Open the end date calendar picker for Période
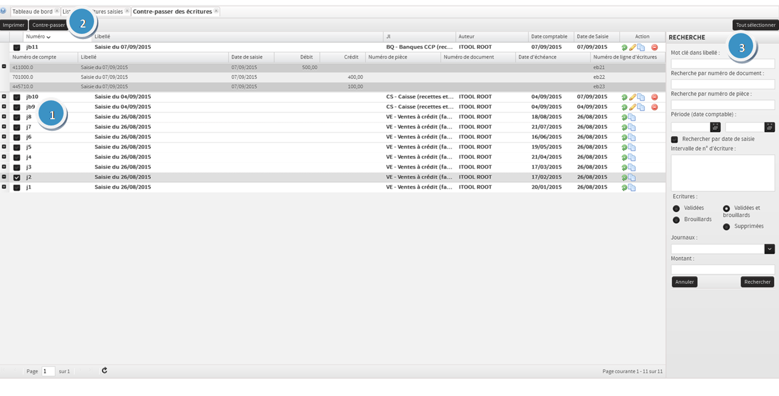 click(769, 127)
